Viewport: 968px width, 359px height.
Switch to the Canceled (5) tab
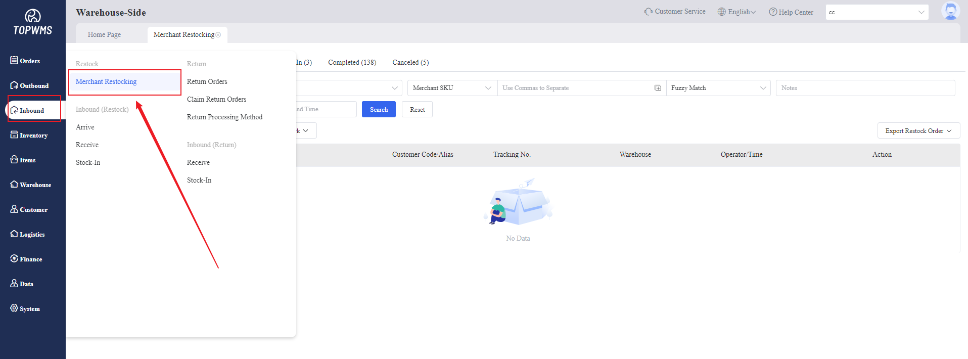tap(410, 62)
